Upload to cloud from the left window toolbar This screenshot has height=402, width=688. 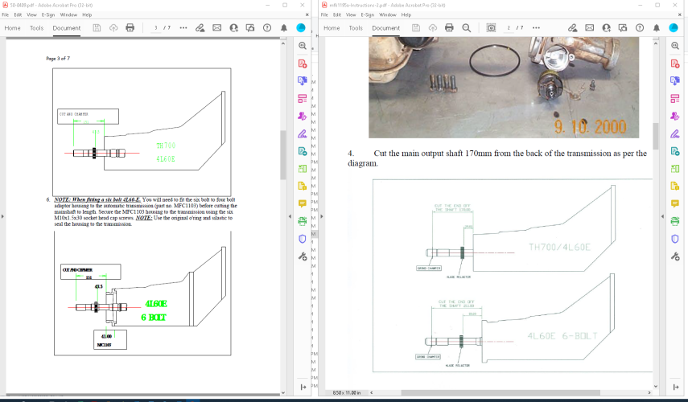pos(113,27)
